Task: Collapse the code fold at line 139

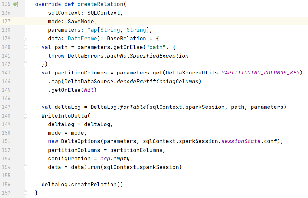Action: click(x=26, y=39)
